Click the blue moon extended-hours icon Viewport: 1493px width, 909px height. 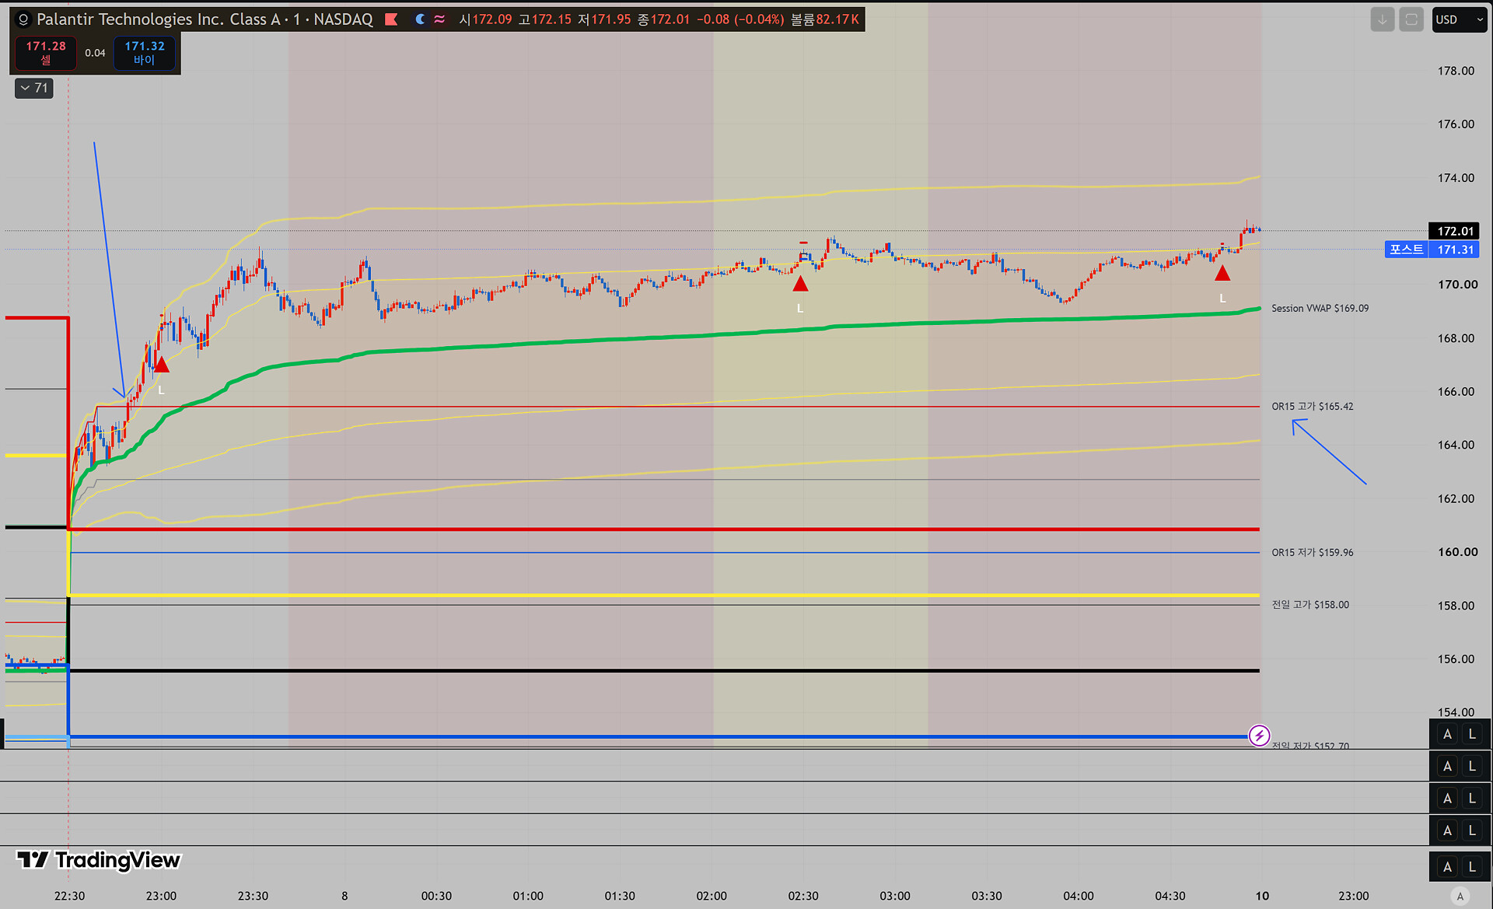coord(420,19)
